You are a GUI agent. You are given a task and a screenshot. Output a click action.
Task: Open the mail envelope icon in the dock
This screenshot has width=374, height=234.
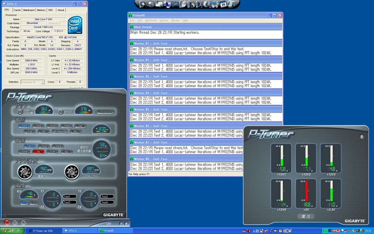pyautogui.click(x=159, y=4)
